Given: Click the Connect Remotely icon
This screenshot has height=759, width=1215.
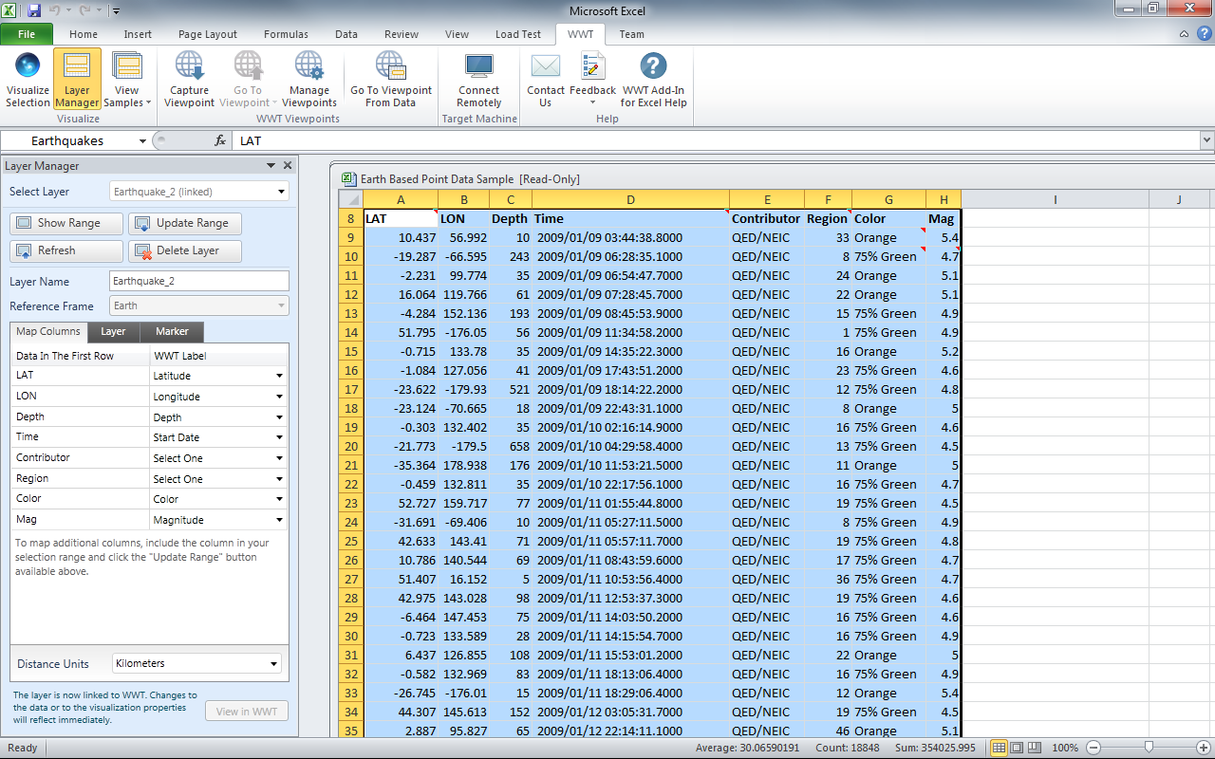Looking at the screenshot, I should 478,79.
